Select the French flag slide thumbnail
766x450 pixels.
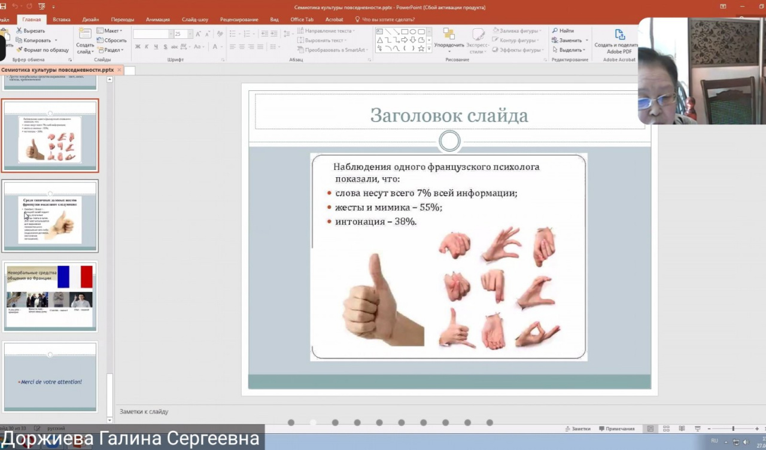(50, 296)
